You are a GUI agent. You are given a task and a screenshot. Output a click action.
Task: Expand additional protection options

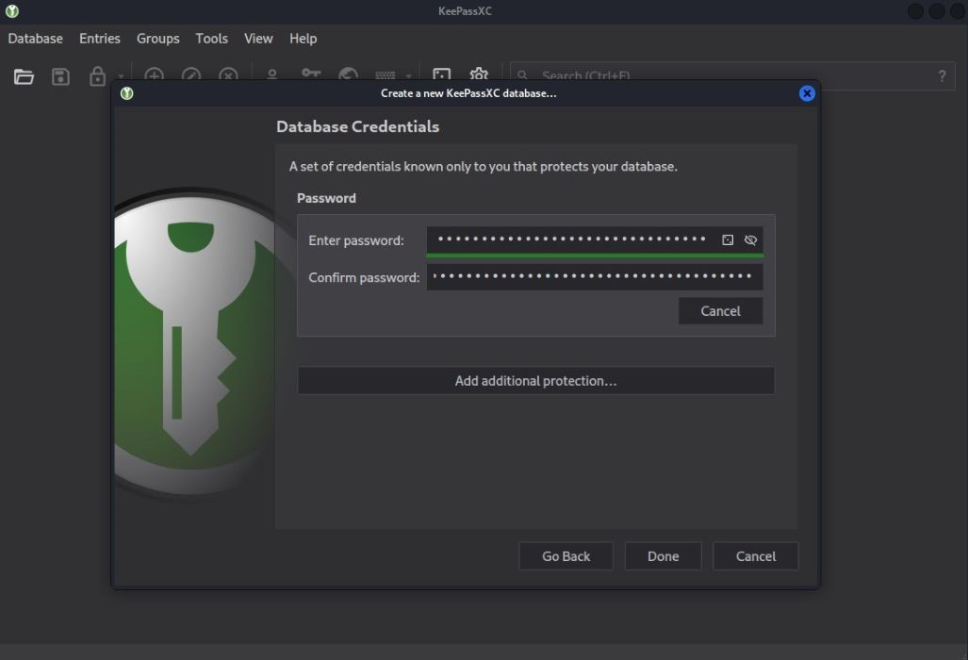coord(535,380)
